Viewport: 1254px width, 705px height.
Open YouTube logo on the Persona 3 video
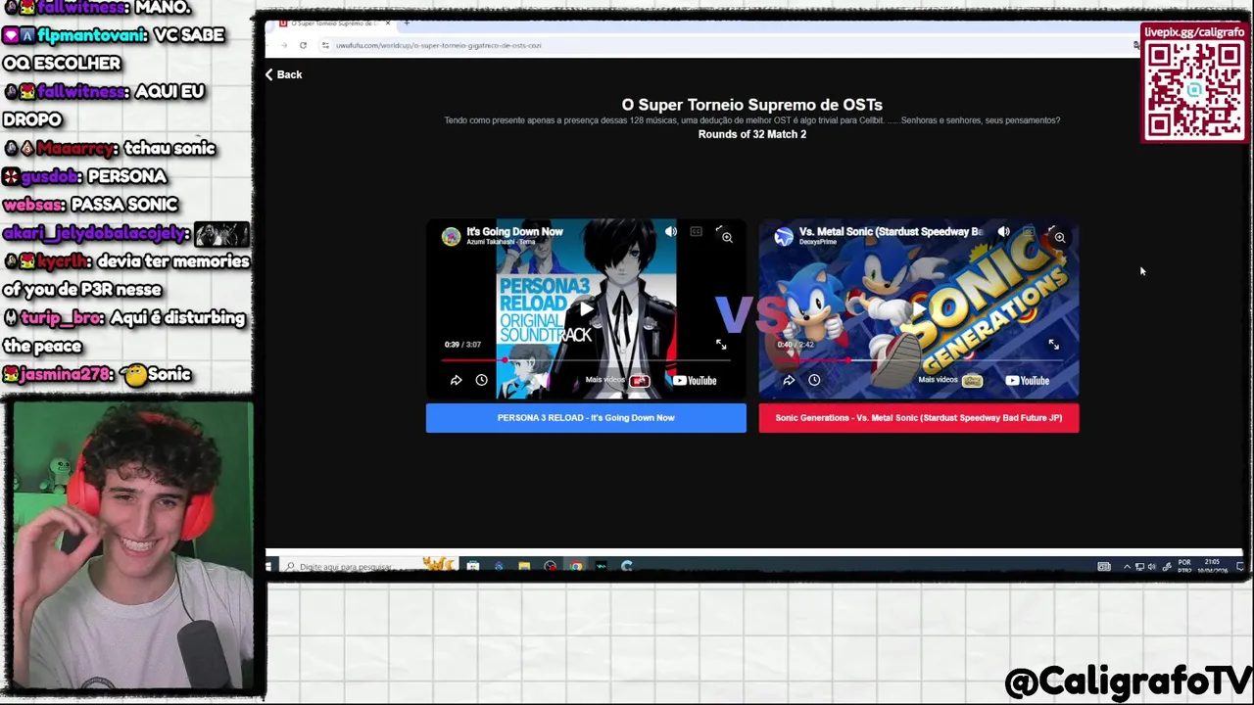pos(696,381)
